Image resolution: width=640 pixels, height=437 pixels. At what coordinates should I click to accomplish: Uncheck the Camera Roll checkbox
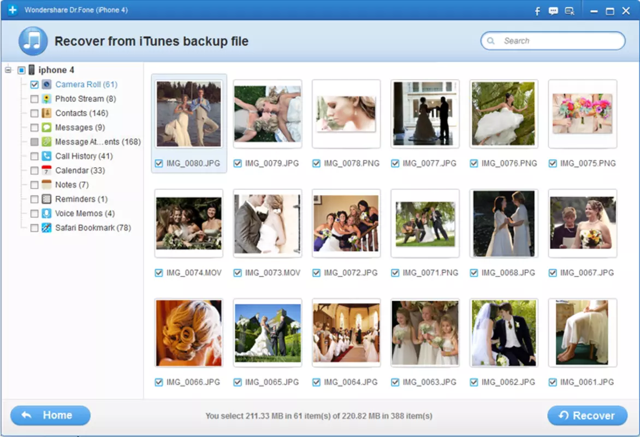[x=34, y=85]
